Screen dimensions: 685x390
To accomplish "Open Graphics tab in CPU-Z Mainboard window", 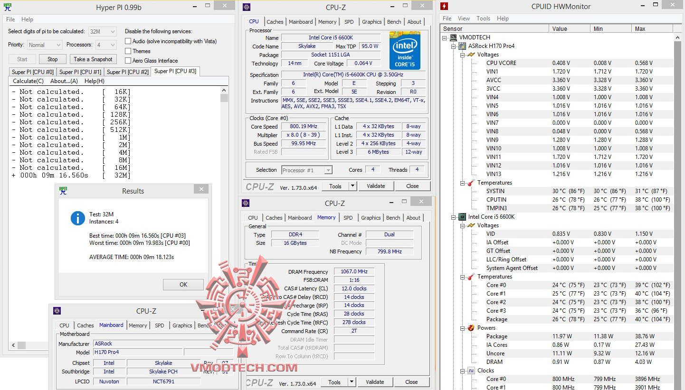I will [182, 325].
